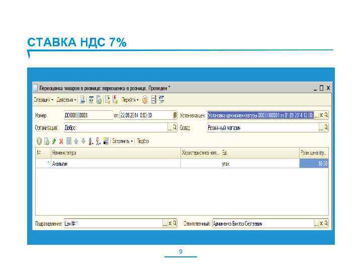Choose Установка цен via ellipsis button
The width and height of the screenshot is (362, 272).
[317, 115]
